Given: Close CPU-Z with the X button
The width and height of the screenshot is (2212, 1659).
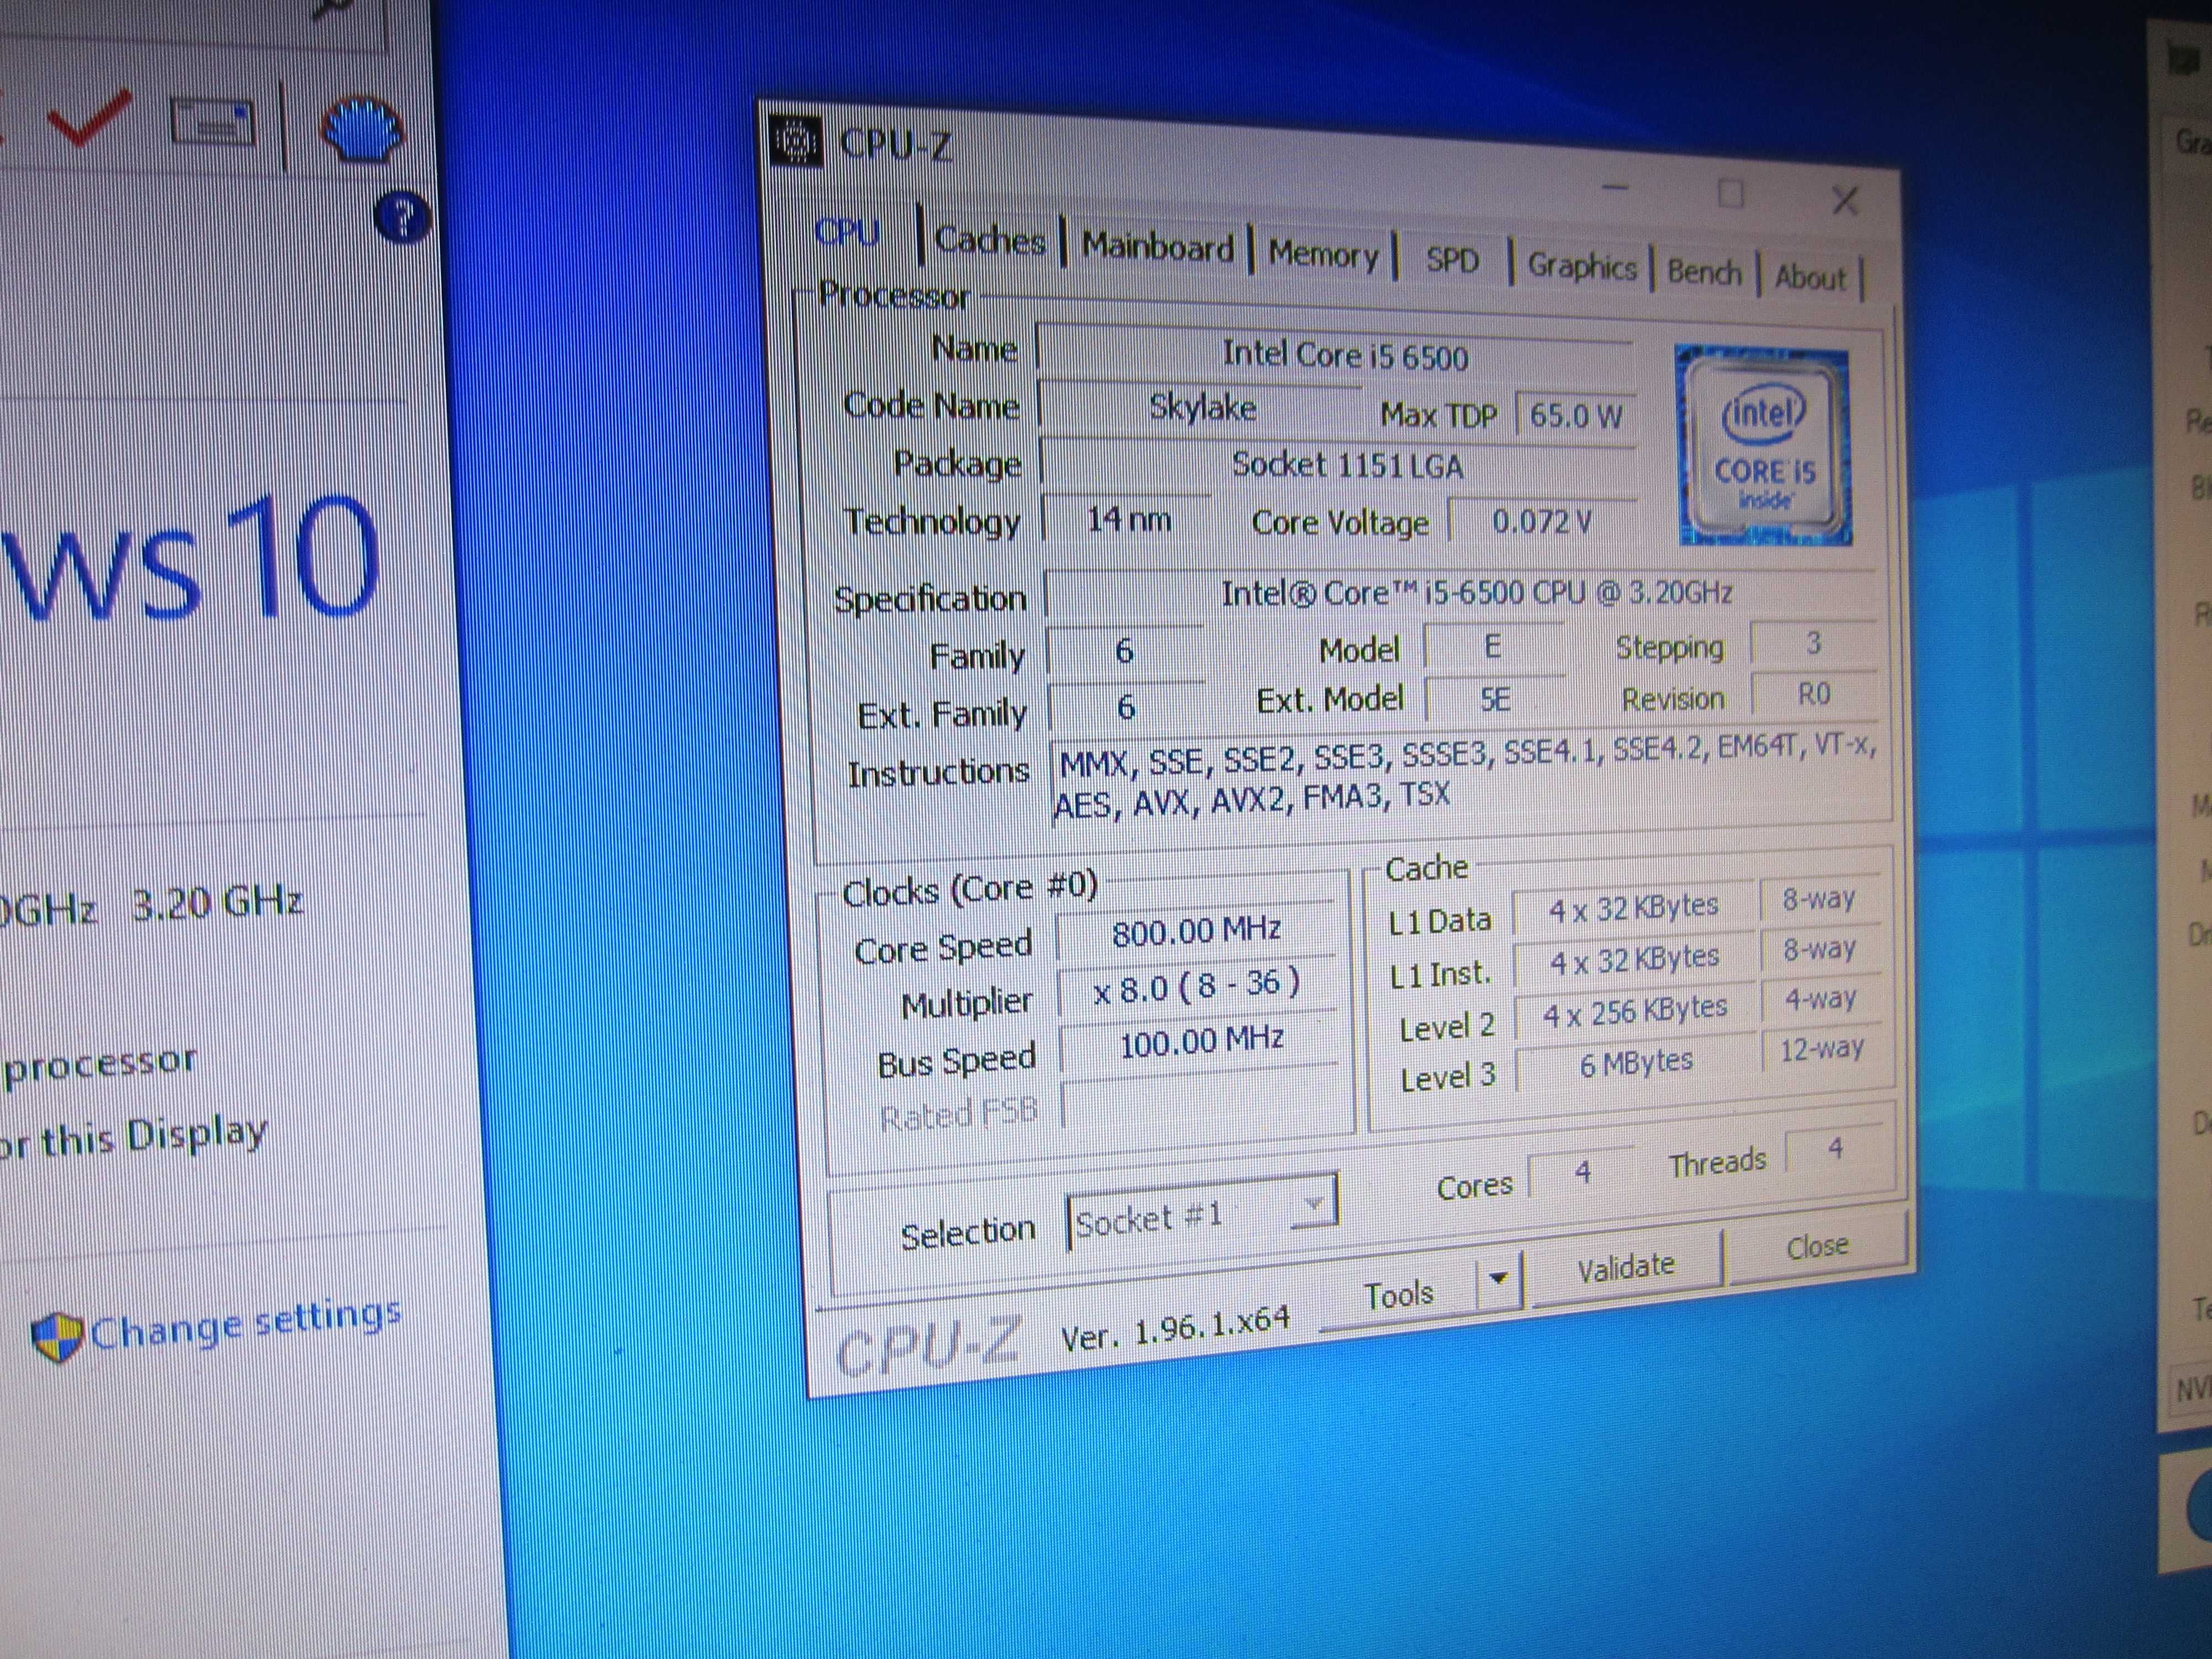Looking at the screenshot, I should click(x=1844, y=200).
